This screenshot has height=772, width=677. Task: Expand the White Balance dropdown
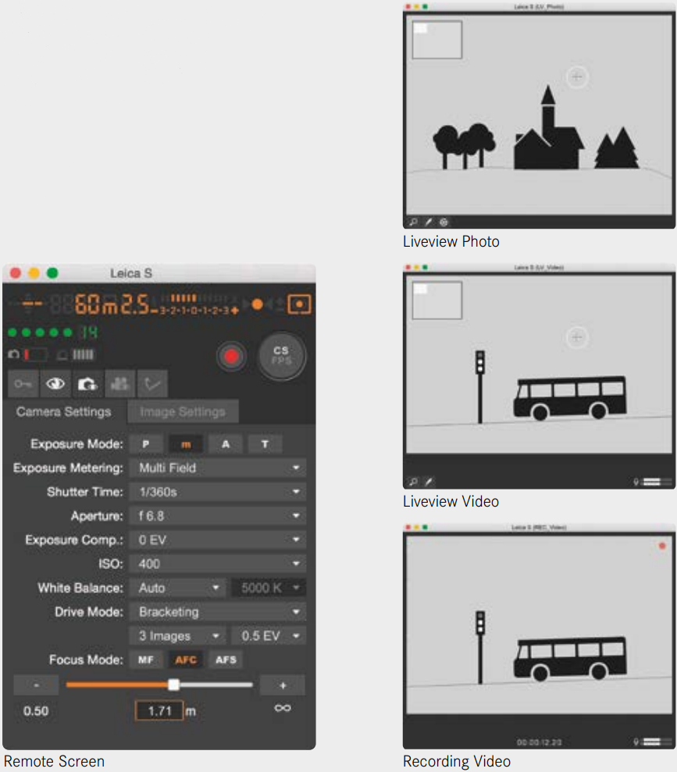click(x=177, y=587)
